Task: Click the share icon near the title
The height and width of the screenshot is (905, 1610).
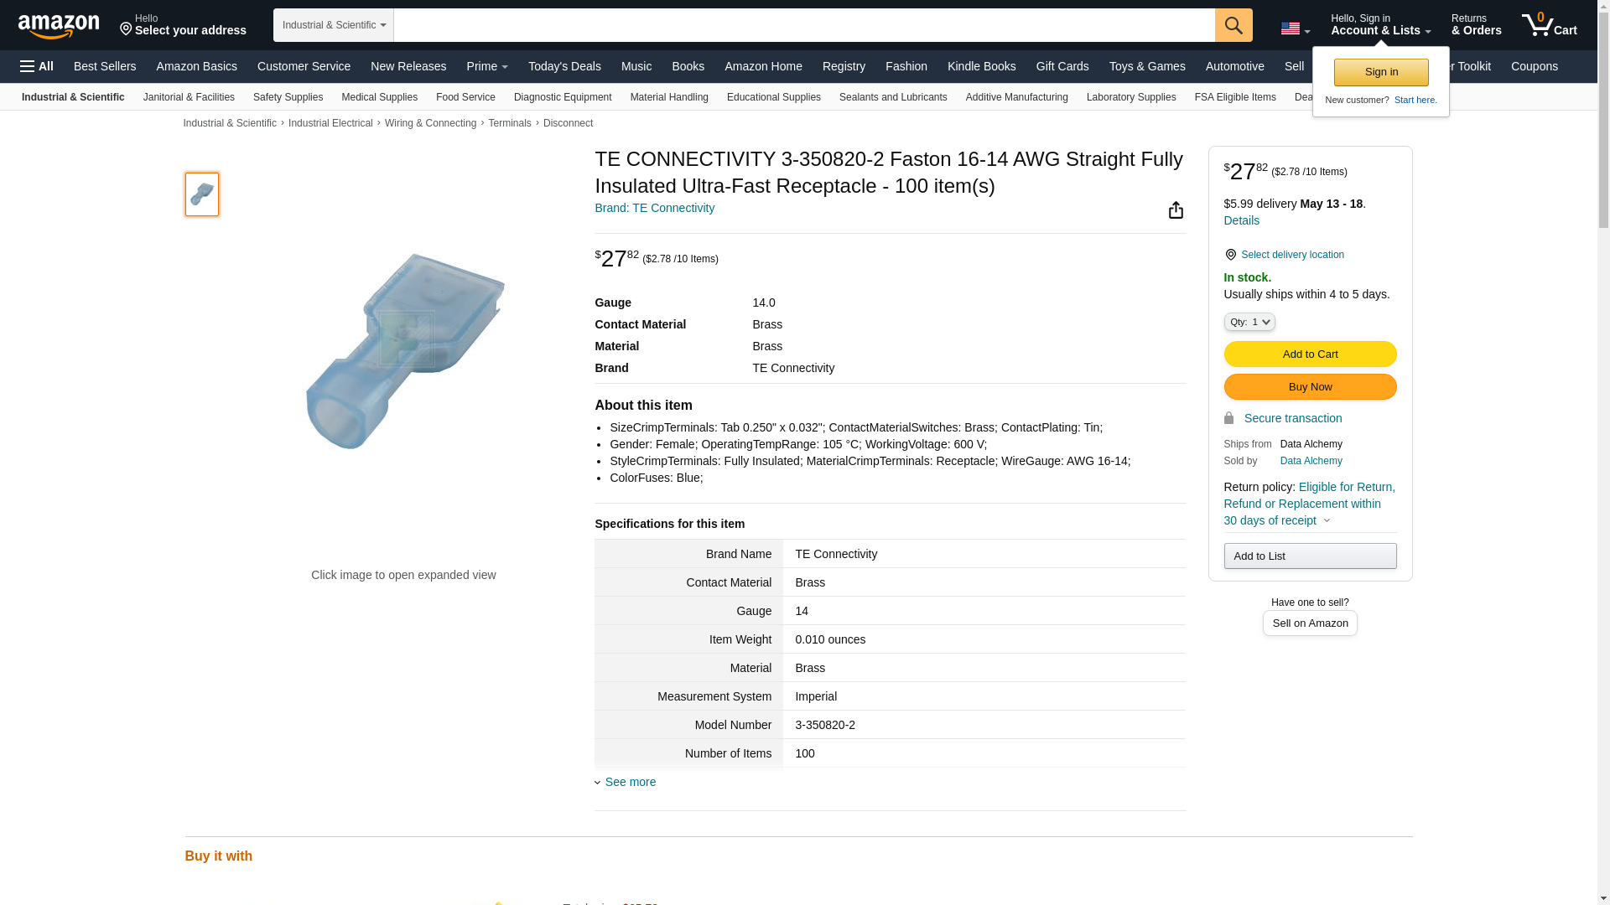Action: pyautogui.click(x=1176, y=210)
